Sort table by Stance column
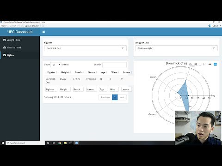Viewport: 222px width, 166px height. click(x=92, y=72)
